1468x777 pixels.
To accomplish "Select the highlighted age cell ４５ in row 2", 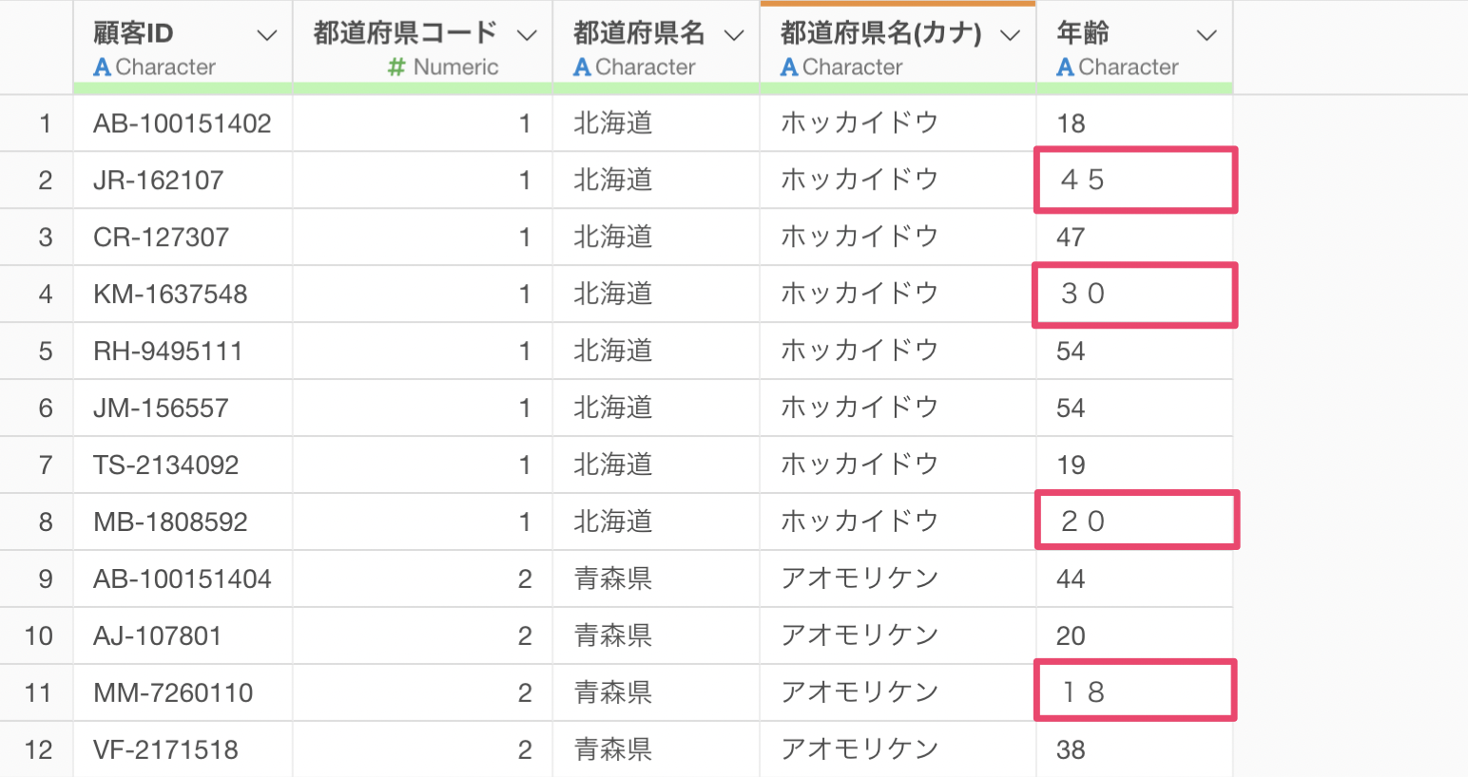I will tap(1135, 180).
